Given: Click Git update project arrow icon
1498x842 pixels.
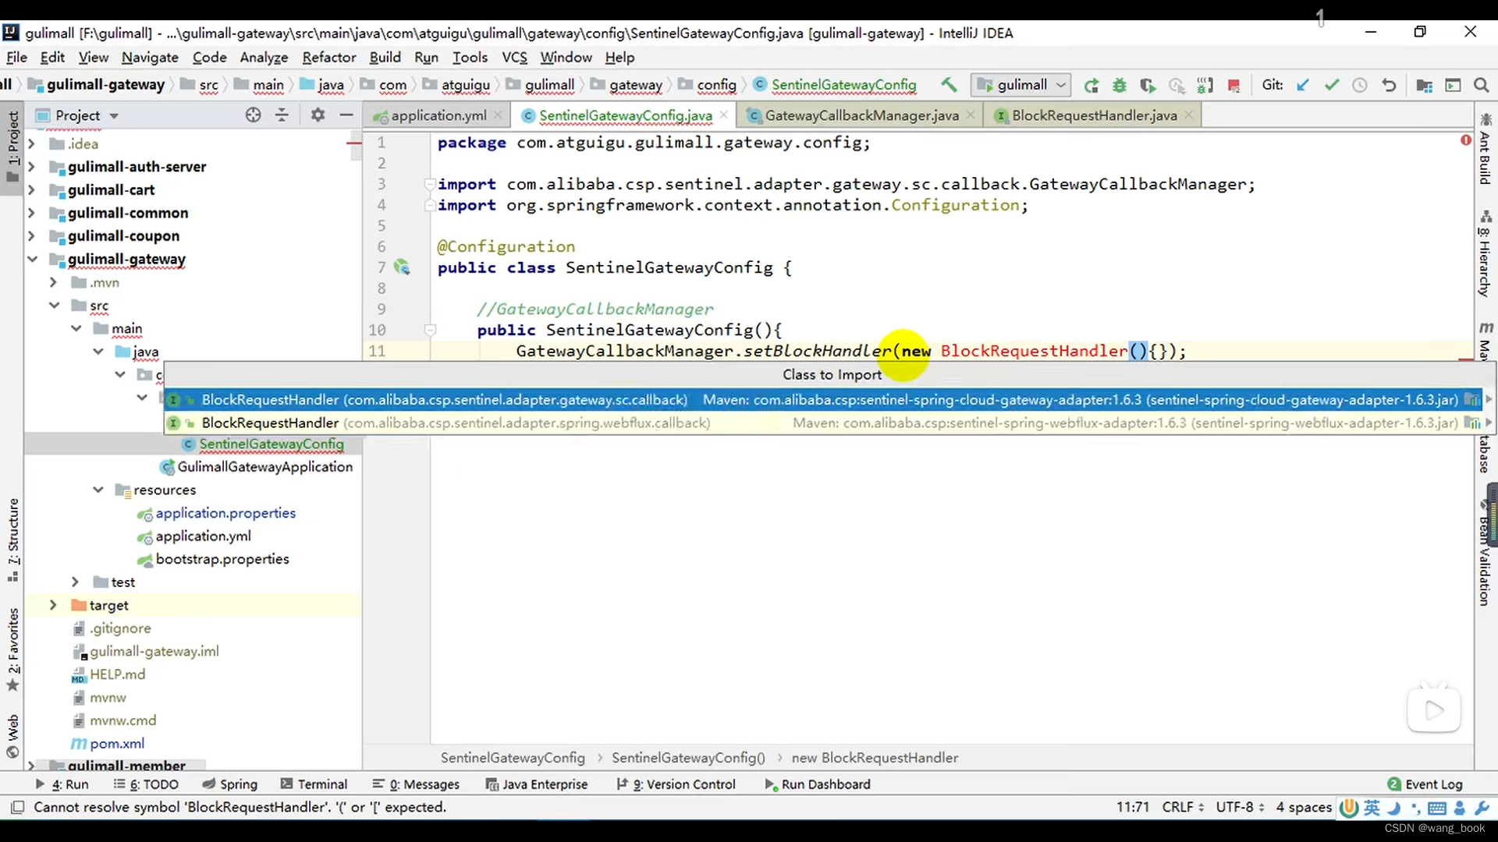Looking at the screenshot, I should pos(1303,85).
